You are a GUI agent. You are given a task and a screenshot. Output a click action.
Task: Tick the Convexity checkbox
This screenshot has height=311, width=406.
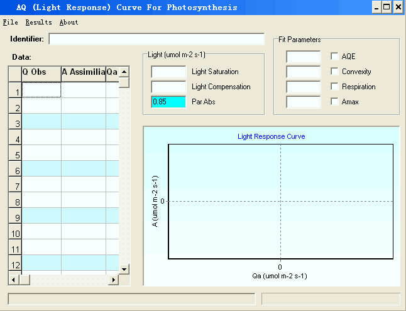[x=334, y=72]
